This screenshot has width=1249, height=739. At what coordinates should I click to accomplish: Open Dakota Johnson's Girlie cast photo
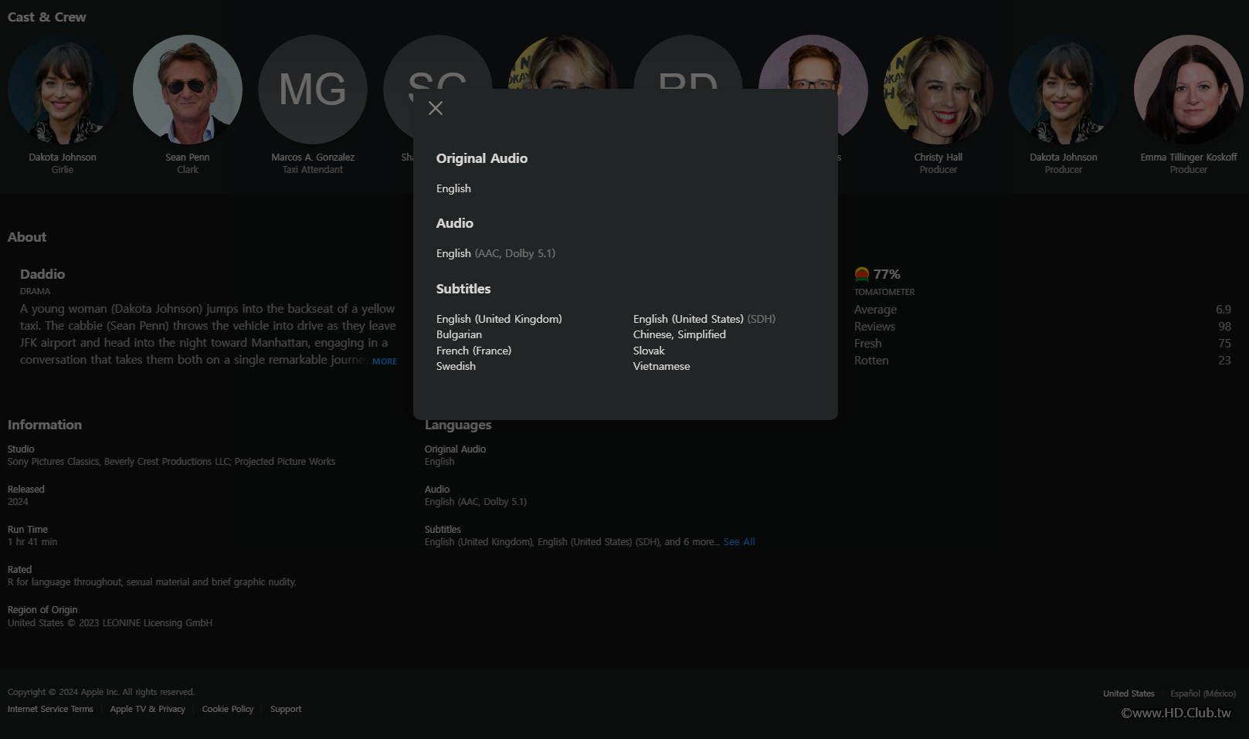point(63,90)
